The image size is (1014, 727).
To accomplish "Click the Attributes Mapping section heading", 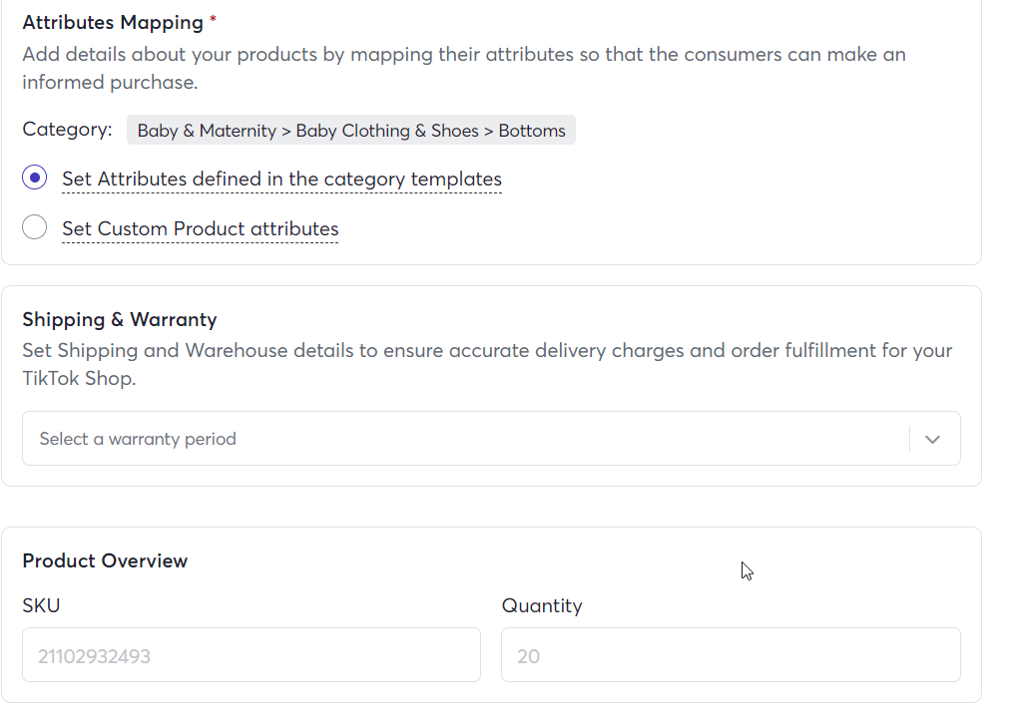I will tap(113, 22).
